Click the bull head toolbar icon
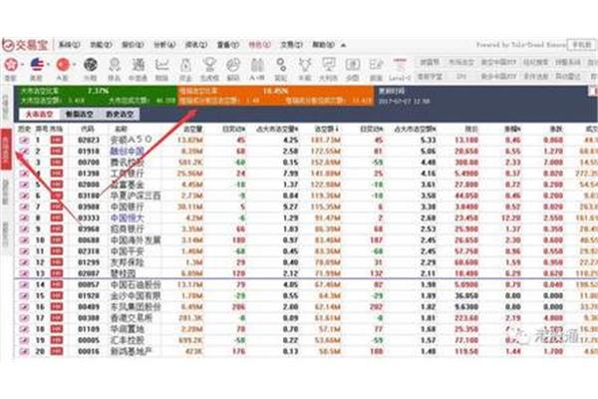598x399 pixels. (305, 65)
